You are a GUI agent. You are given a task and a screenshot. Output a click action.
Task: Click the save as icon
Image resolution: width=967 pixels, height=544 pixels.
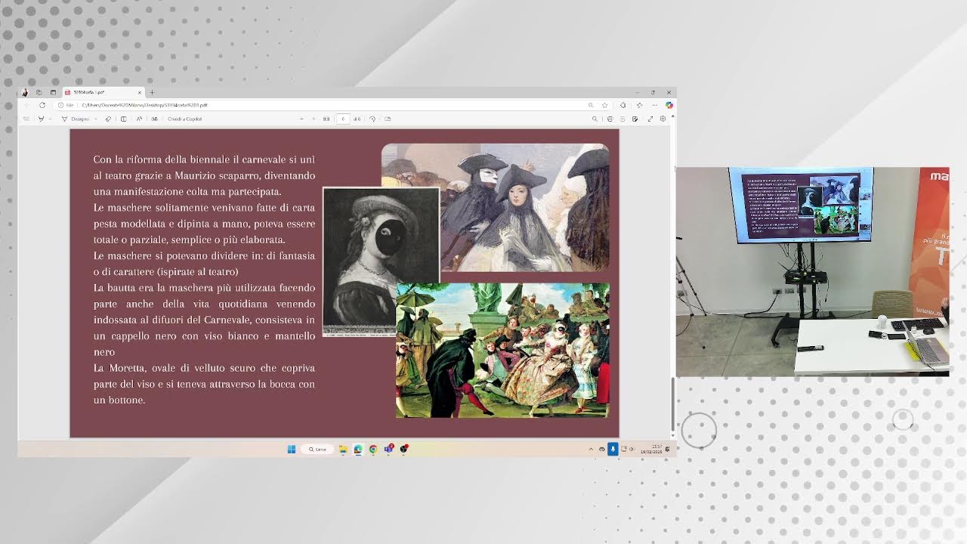point(635,119)
